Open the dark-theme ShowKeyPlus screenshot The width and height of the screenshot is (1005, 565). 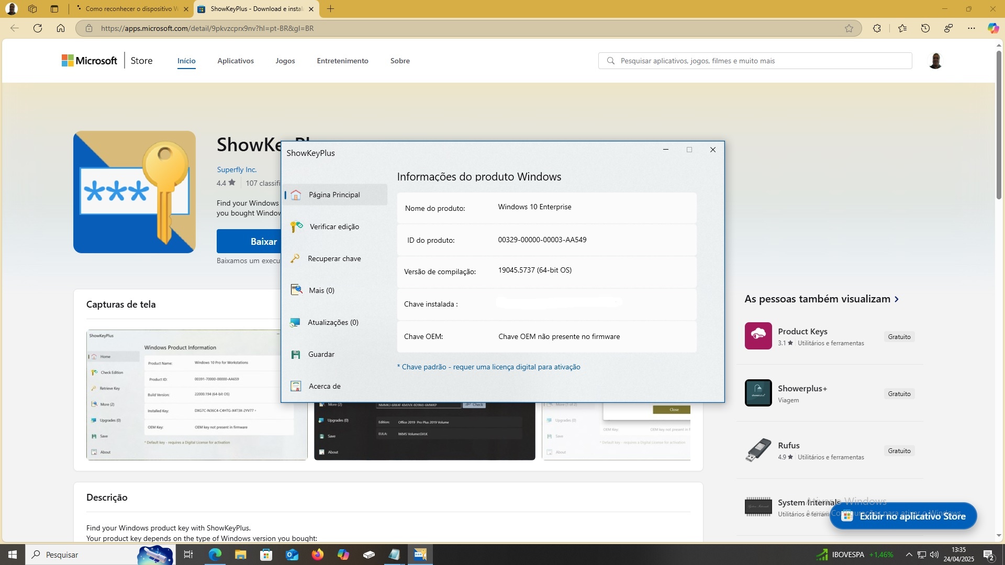pos(425,431)
